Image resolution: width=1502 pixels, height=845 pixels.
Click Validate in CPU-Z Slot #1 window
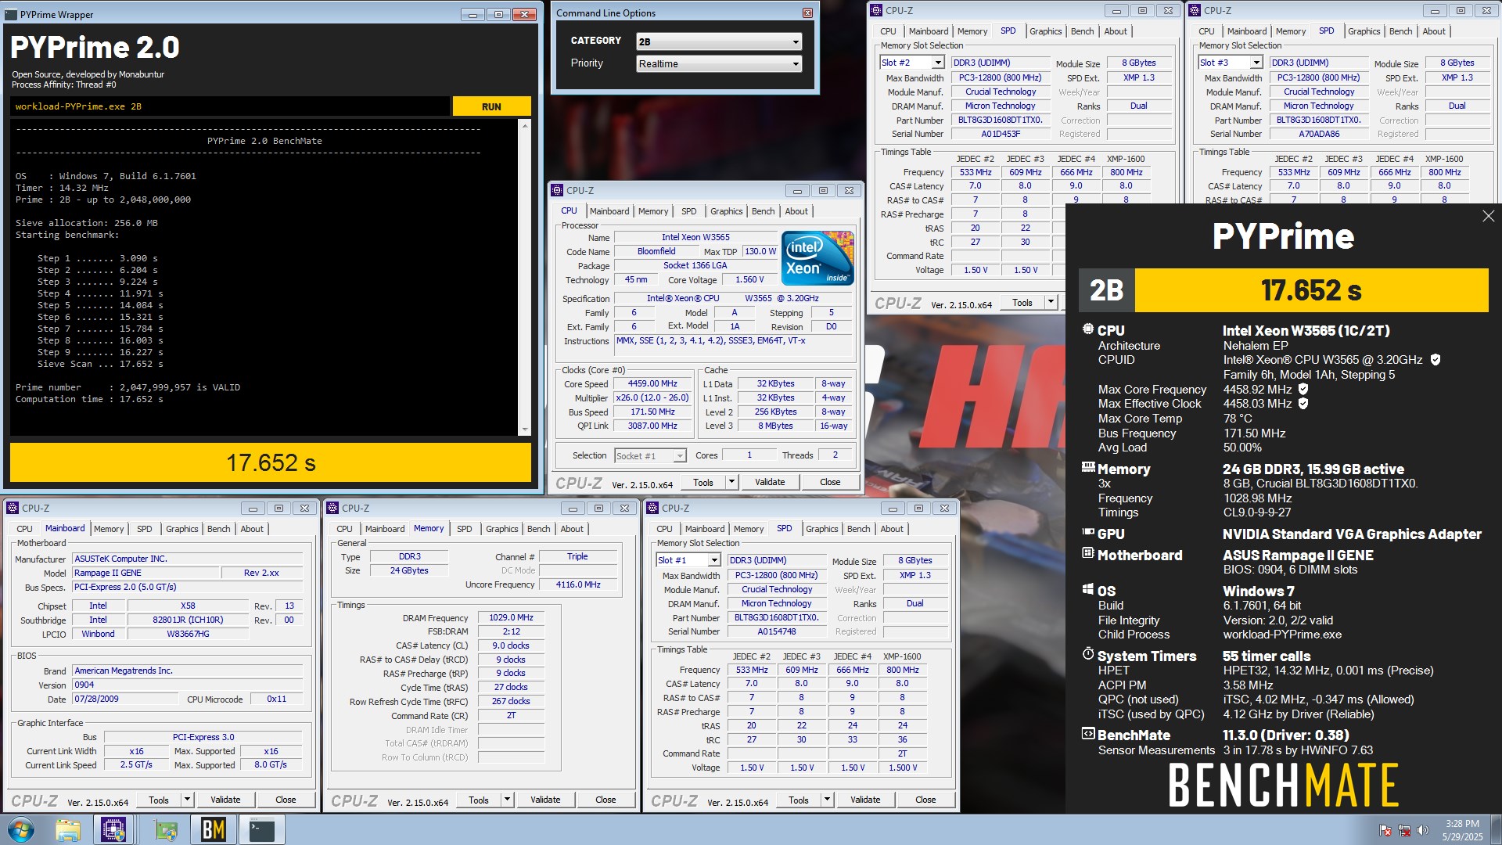click(865, 800)
